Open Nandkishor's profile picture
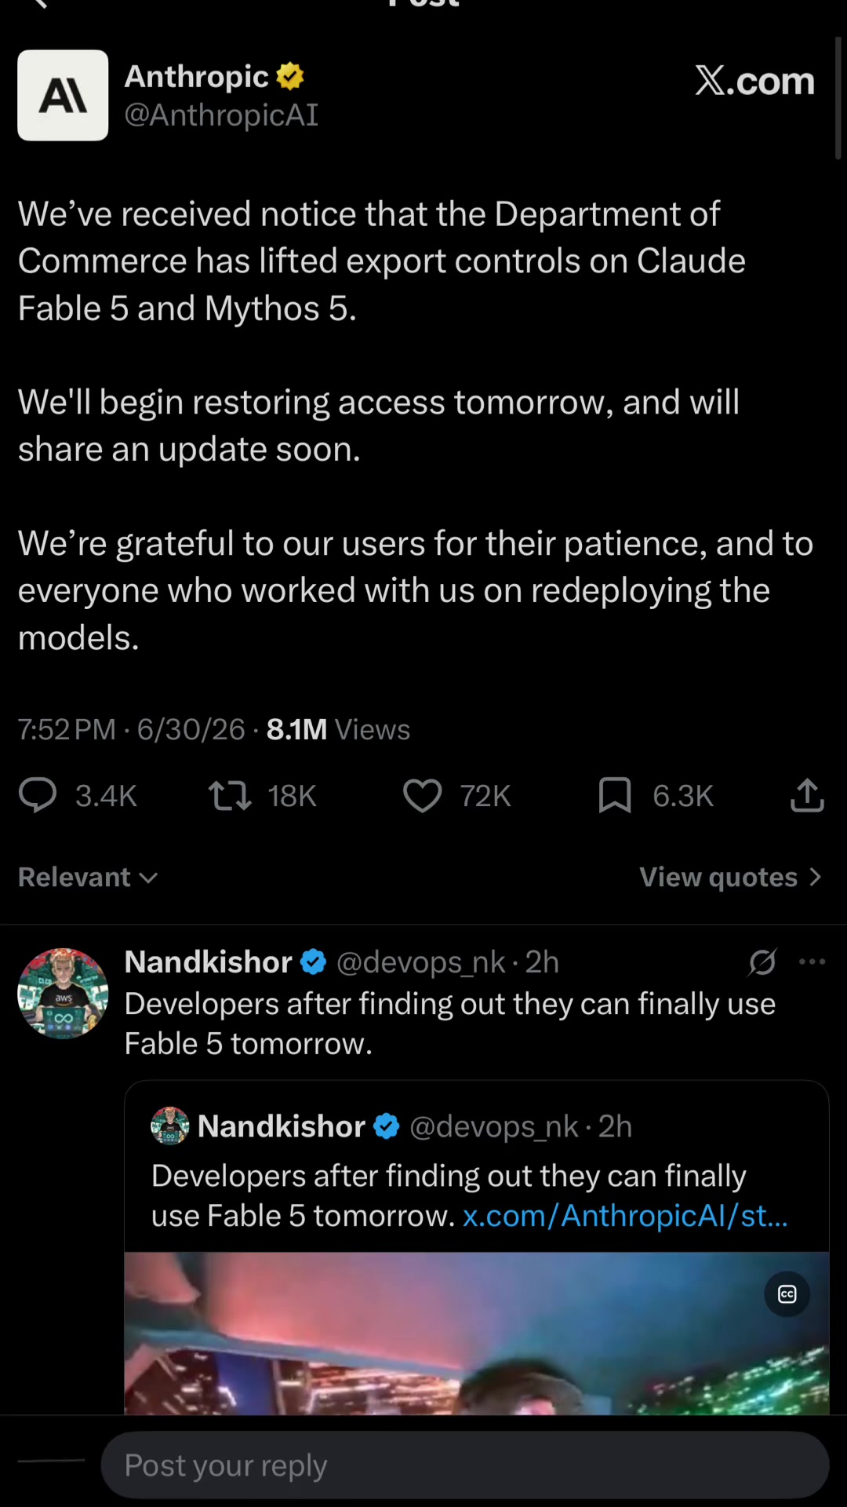This screenshot has width=847, height=1507. [x=63, y=993]
